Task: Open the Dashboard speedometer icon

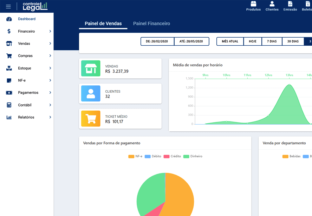Action: (x=9, y=19)
